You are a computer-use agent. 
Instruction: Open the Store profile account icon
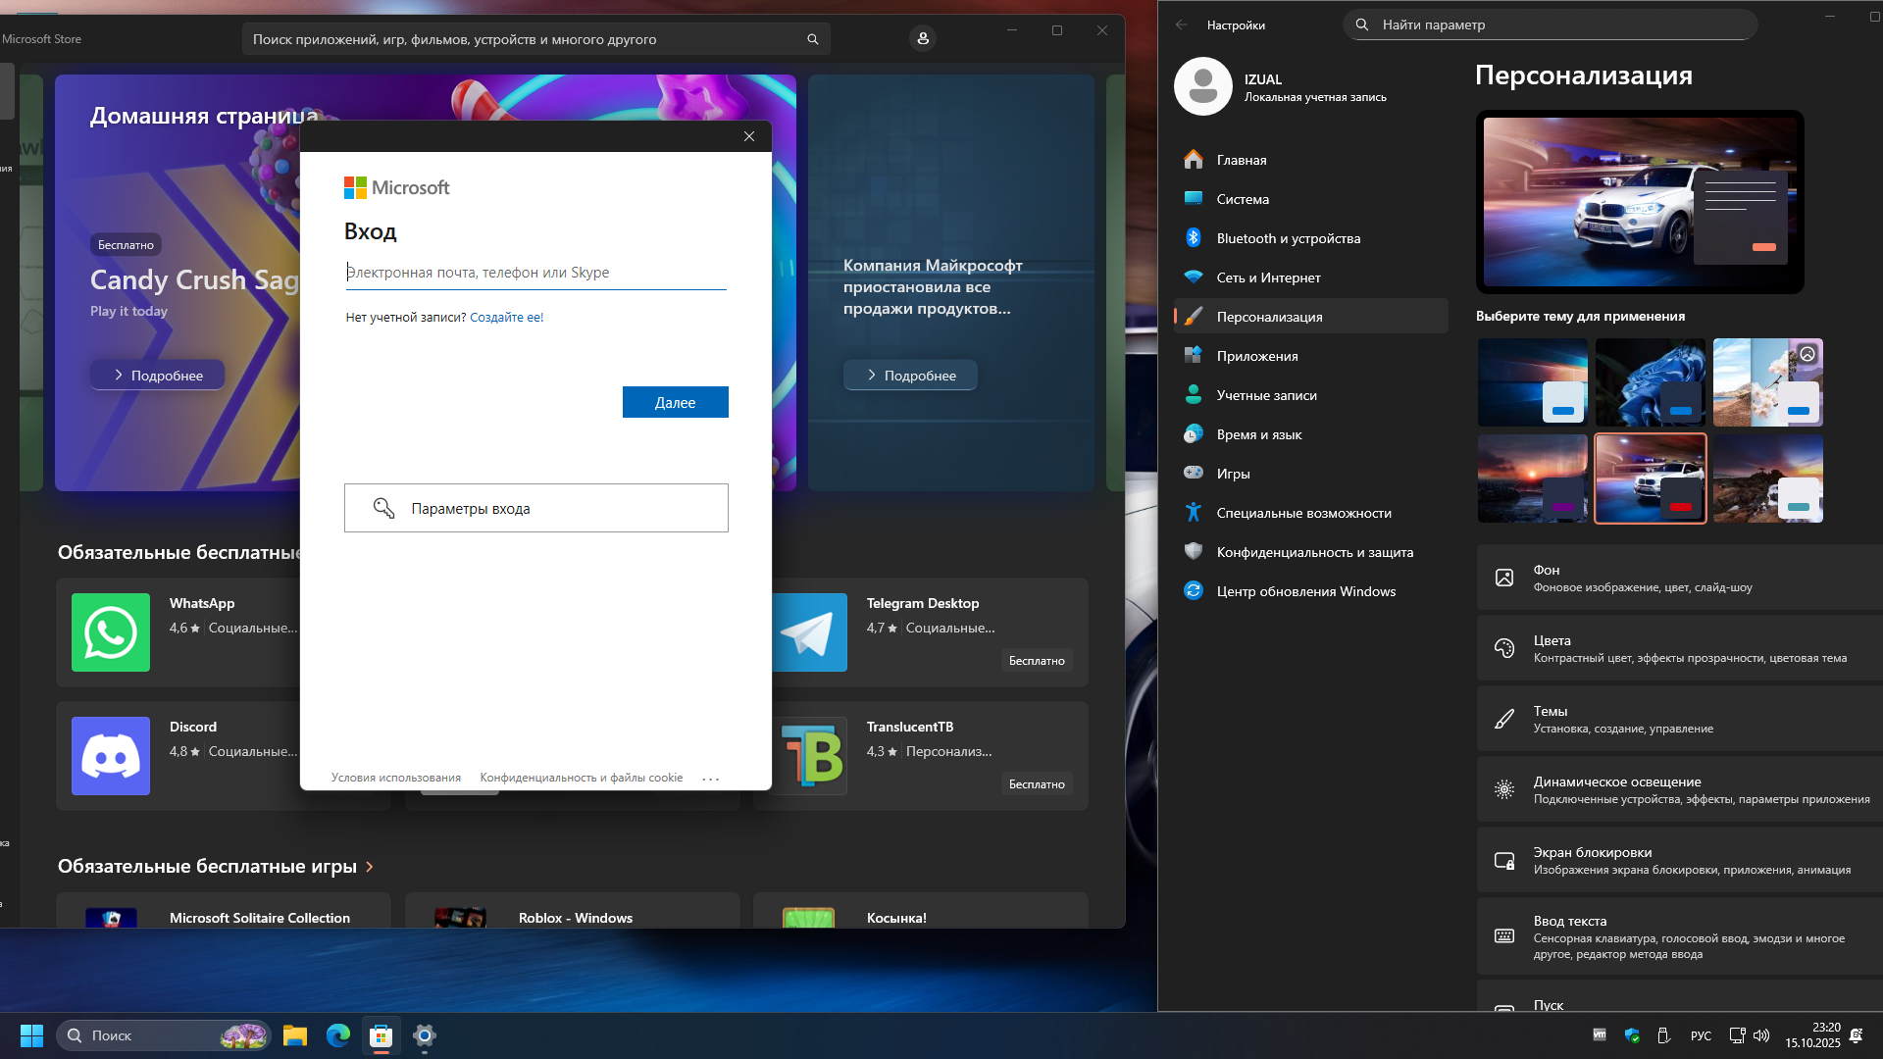click(922, 38)
